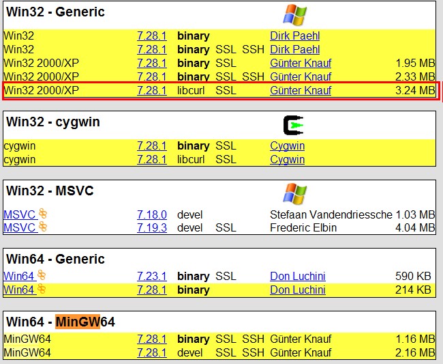Open the 7.18.0 version link
Image resolution: width=443 pixels, height=364 pixels.
pyautogui.click(x=152, y=215)
